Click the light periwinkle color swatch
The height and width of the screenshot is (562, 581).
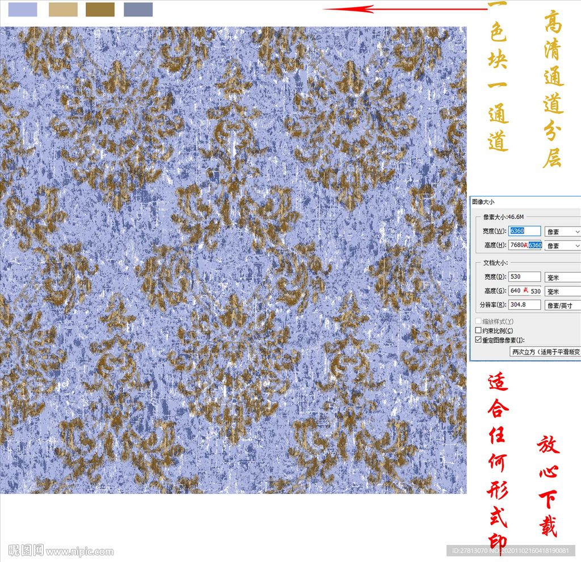pos(23,10)
